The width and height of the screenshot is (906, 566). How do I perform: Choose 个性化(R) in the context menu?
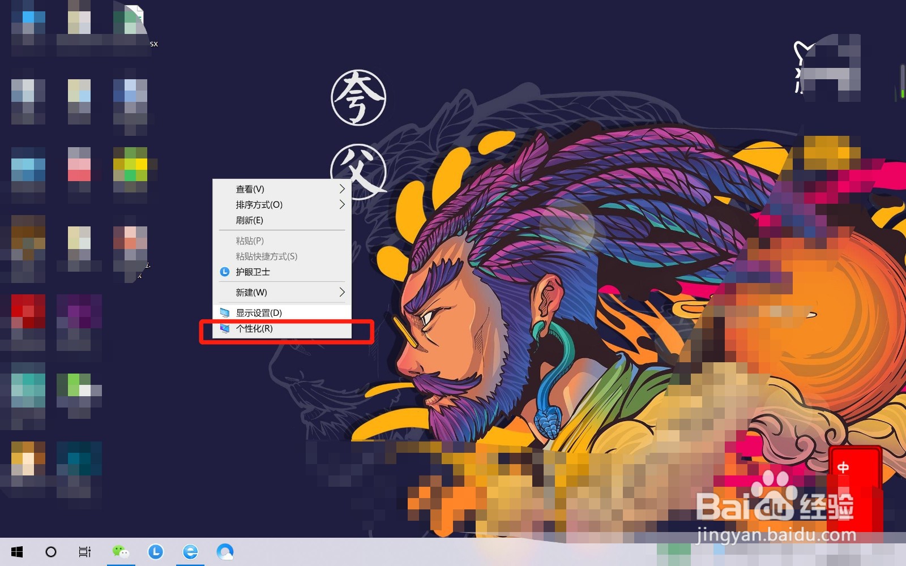pos(282,328)
